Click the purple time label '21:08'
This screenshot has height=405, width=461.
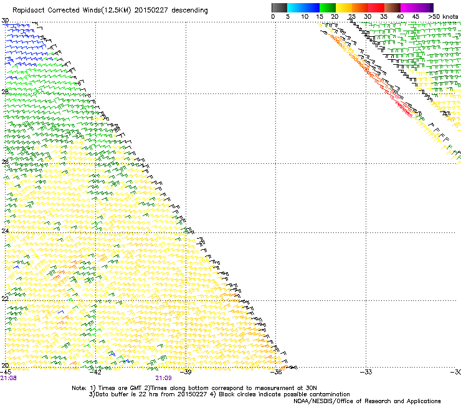(x=8, y=378)
